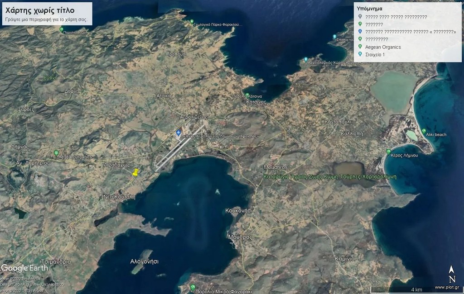Click the Καμίνια village label
The height and width of the screenshot is (294, 464).
(x=344, y=259)
